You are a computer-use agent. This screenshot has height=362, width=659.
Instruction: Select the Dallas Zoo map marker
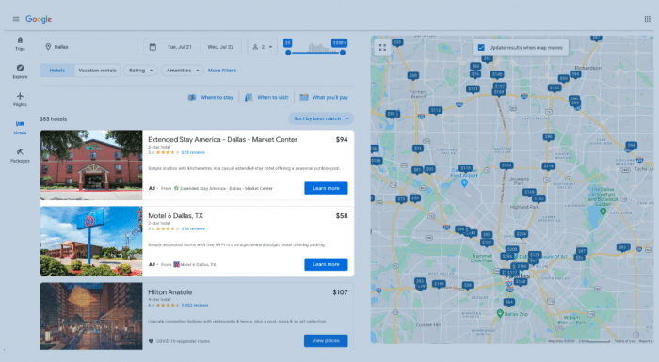pos(500,314)
